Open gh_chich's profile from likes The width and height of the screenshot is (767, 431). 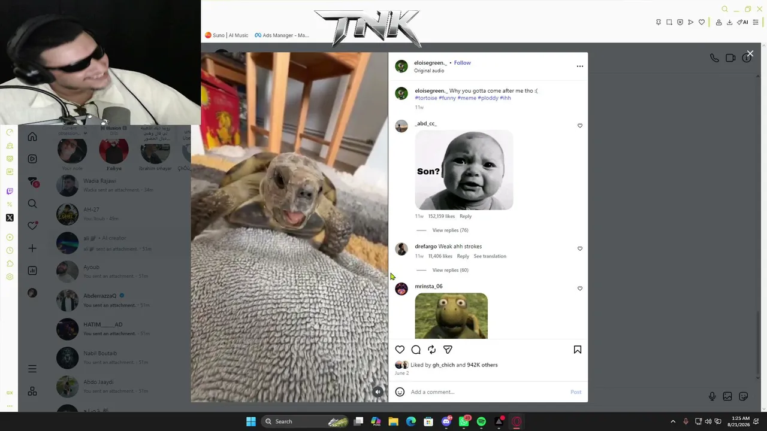(x=443, y=365)
